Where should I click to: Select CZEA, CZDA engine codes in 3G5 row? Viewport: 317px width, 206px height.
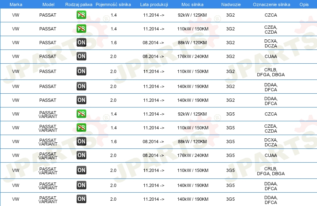click(x=271, y=129)
